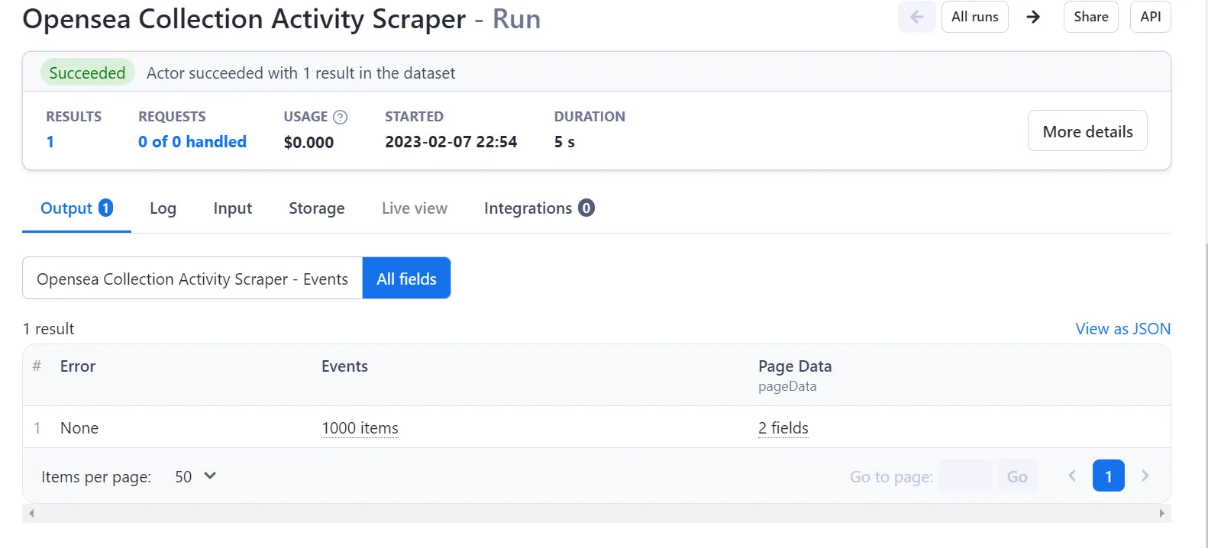
Task: Open View as JSON link
Action: tap(1122, 329)
